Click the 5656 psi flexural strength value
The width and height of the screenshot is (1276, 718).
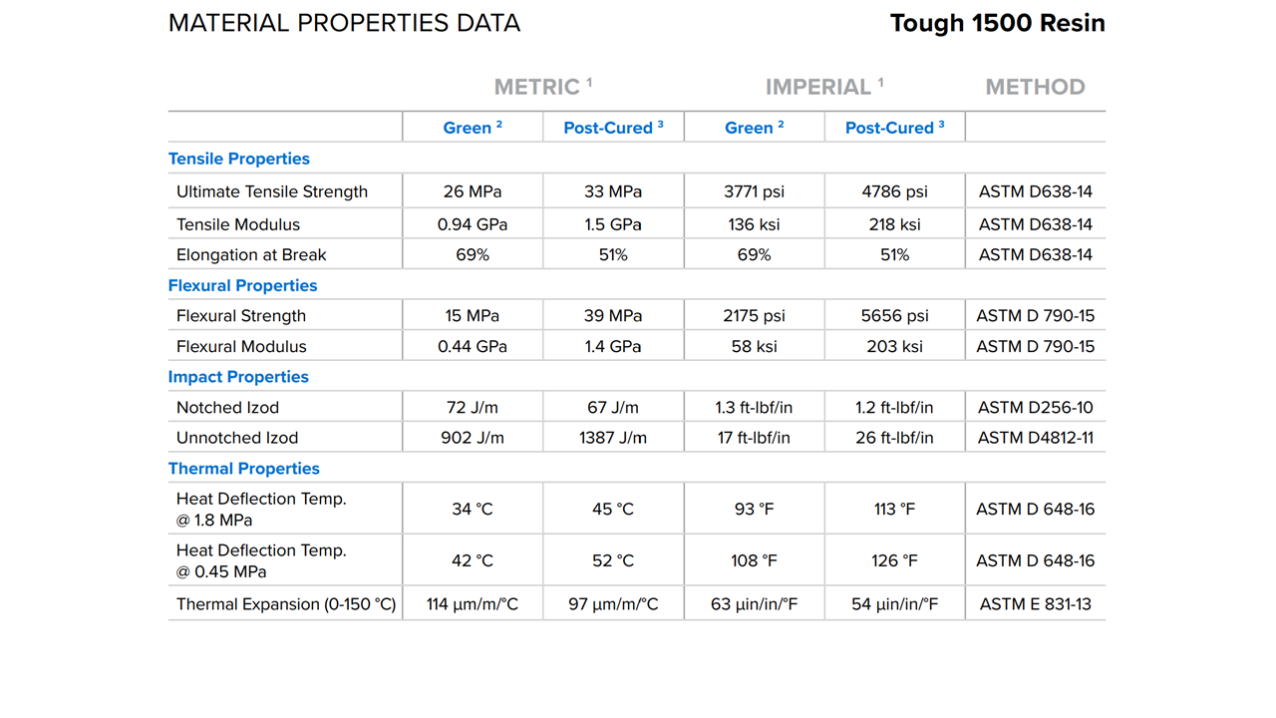coord(894,316)
